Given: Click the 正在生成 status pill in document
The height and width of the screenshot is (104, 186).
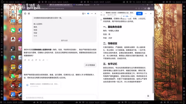Looking at the screenshot, I should 126,16.
